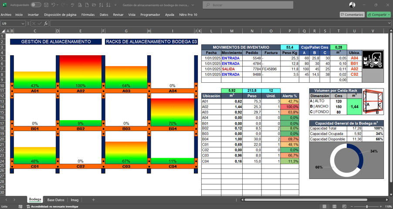393x209 pixels.
Task: Open the Fórmulas ribbon tab
Action: pos(88,15)
